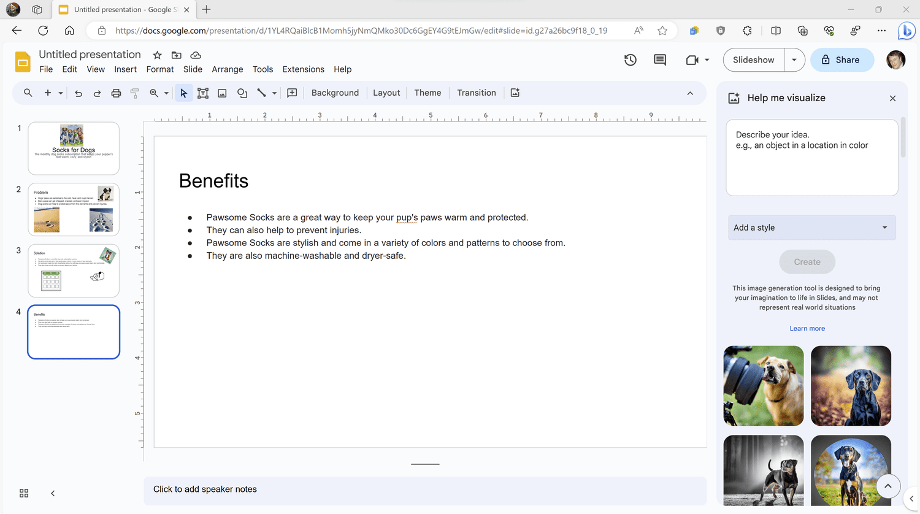
Task: Hide the menus with the up chevron
Action: coord(690,93)
